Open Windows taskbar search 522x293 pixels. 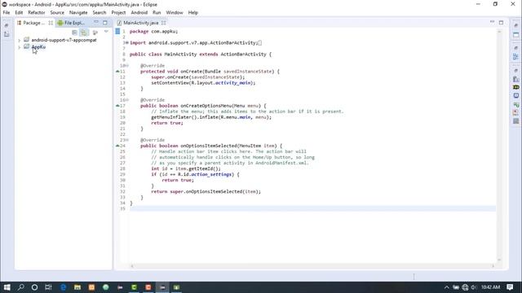tap(20, 287)
